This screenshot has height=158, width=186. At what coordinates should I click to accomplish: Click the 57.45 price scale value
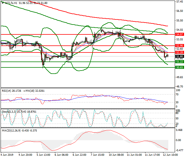click(180, 2)
